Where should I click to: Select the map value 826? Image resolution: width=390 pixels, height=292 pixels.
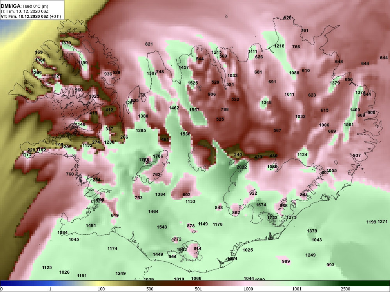[x=287, y=18]
